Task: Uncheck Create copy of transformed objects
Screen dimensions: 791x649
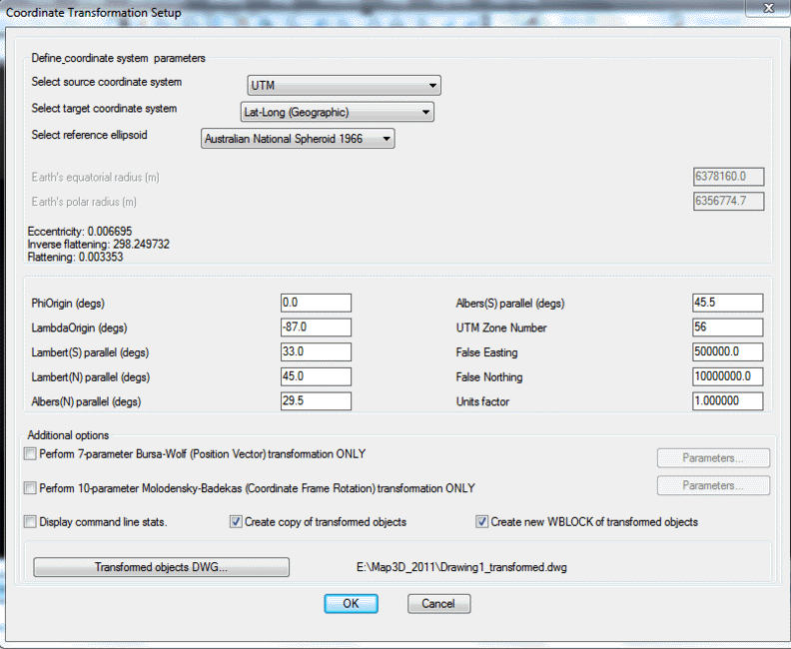Action: tap(236, 521)
